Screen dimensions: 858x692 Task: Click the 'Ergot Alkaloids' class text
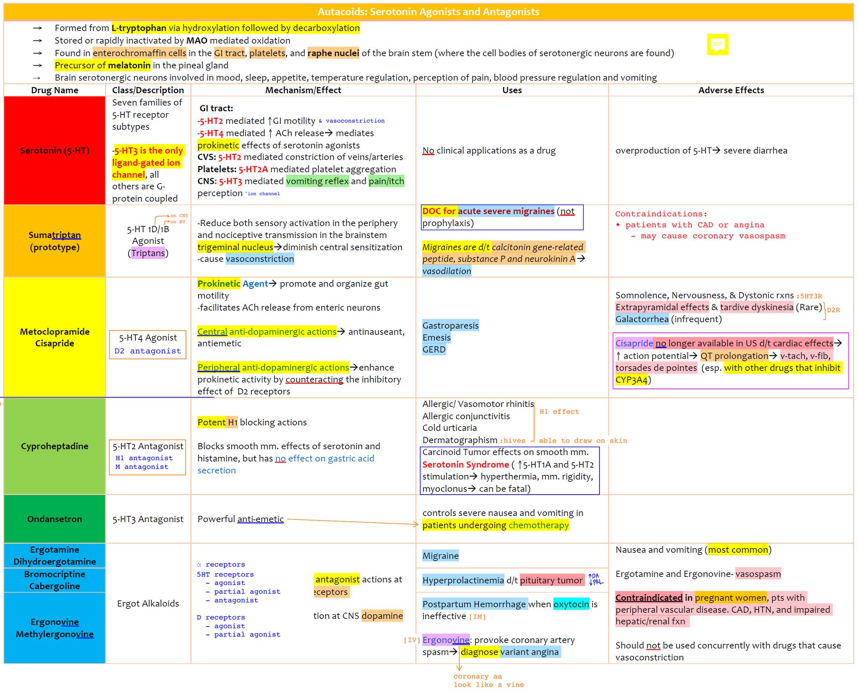pyautogui.click(x=148, y=604)
